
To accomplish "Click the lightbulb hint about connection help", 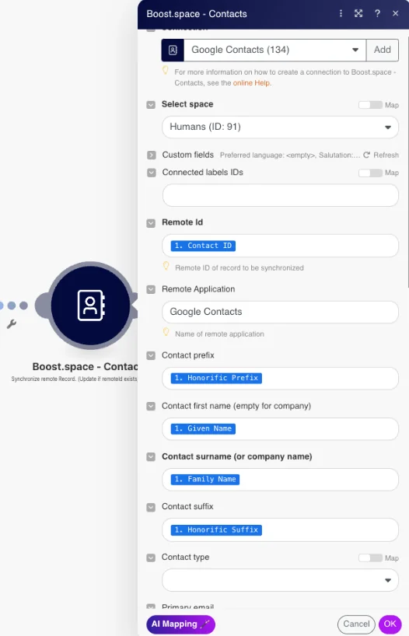I will click(x=166, y=70).
